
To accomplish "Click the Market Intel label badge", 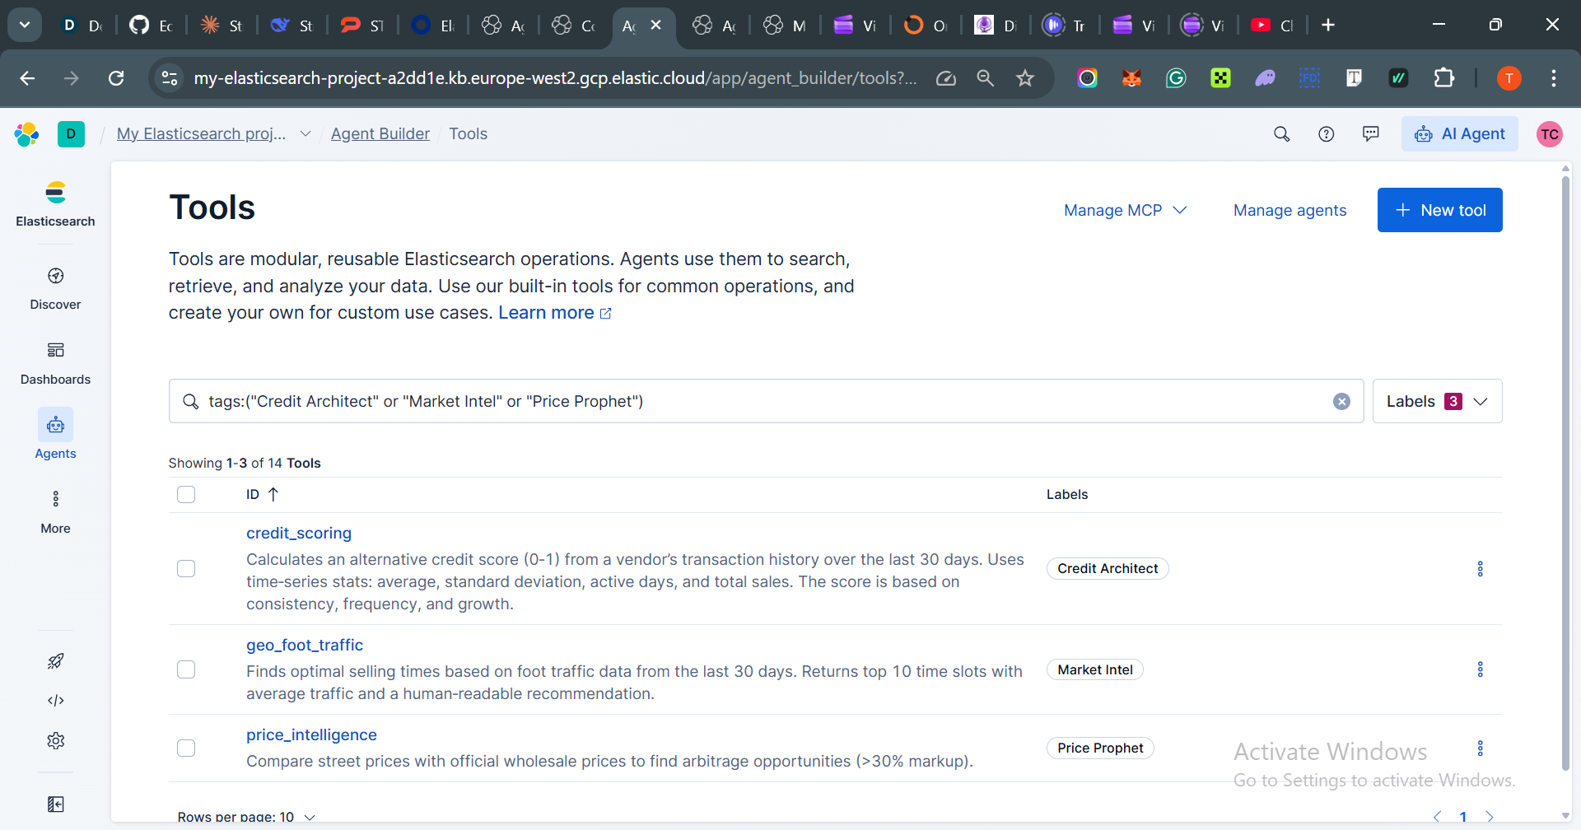I will 1095,670.
